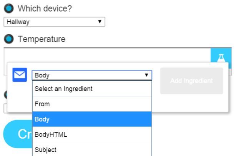
Task: Collapse ingredient list via its arrow
Action: tap(146, 75)
